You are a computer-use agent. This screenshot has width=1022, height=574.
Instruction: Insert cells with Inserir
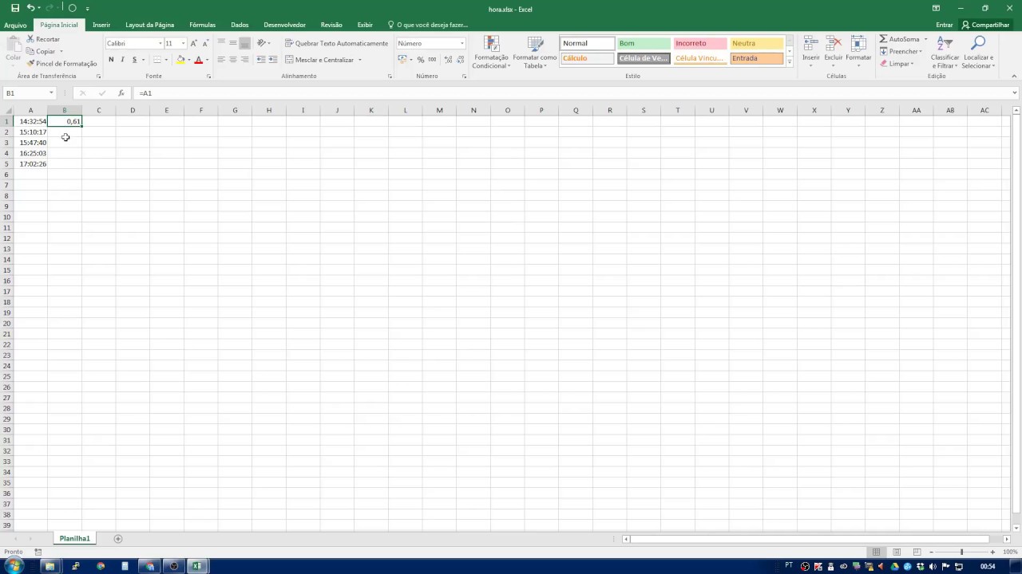tap(811, 51)
